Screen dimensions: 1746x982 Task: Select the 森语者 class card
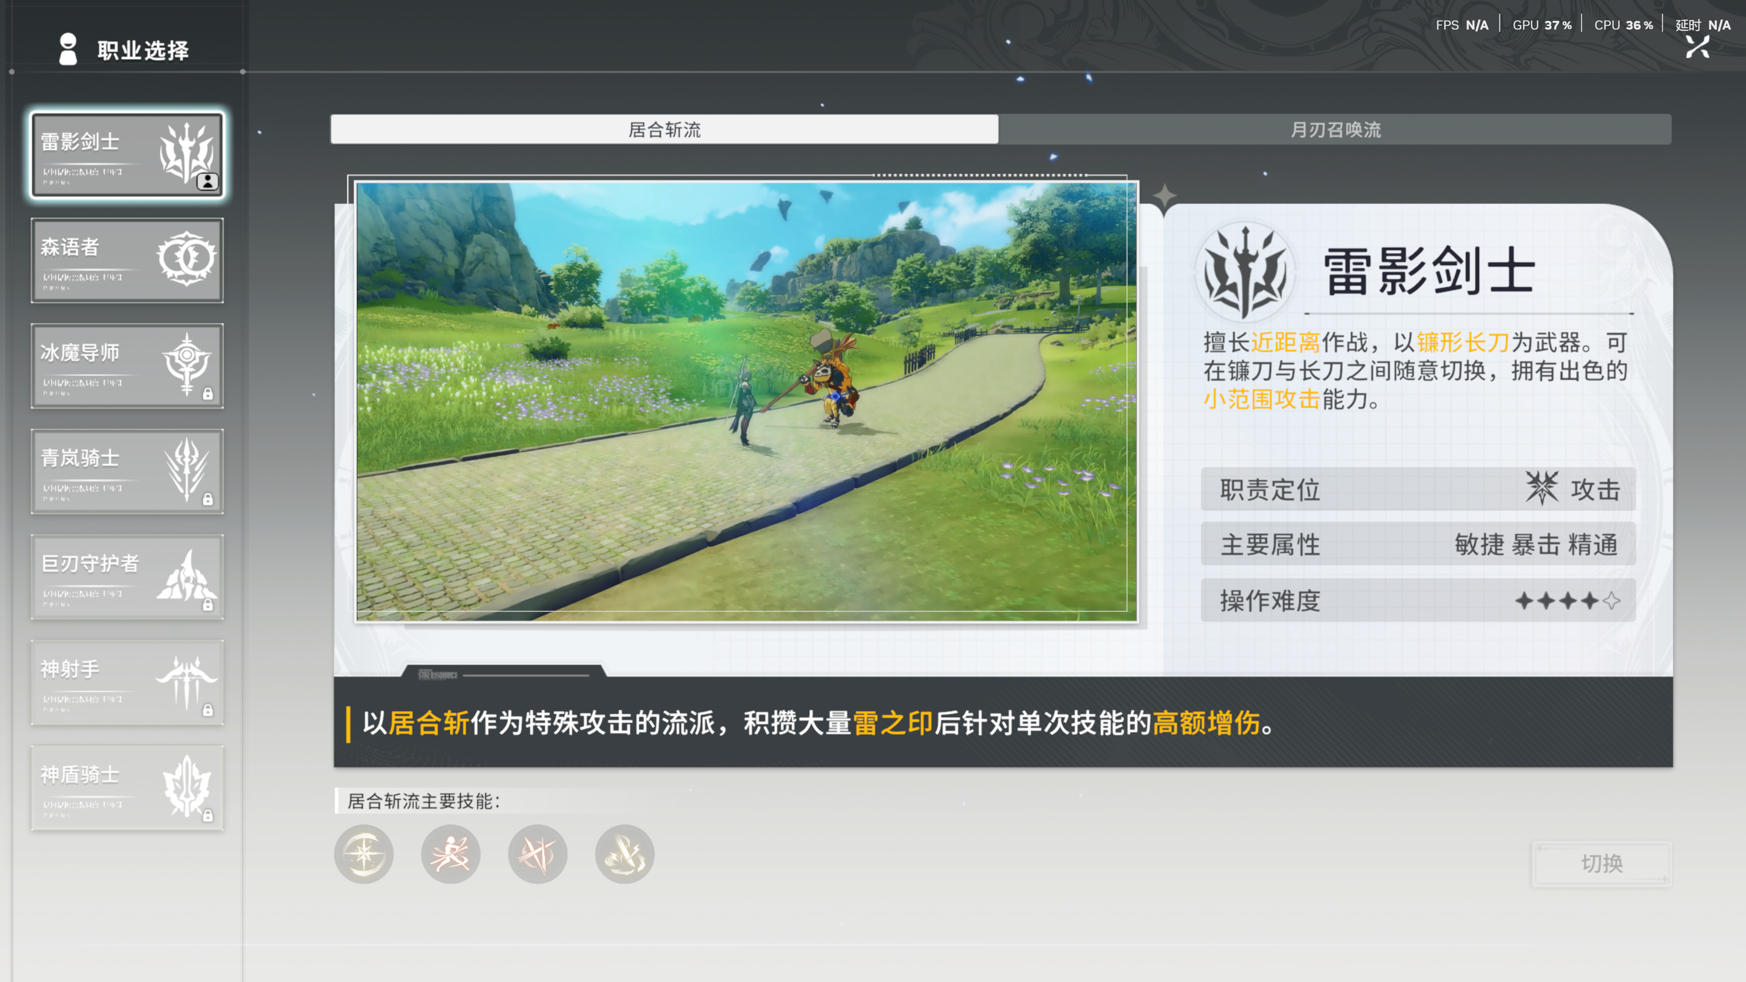(127, 260)
